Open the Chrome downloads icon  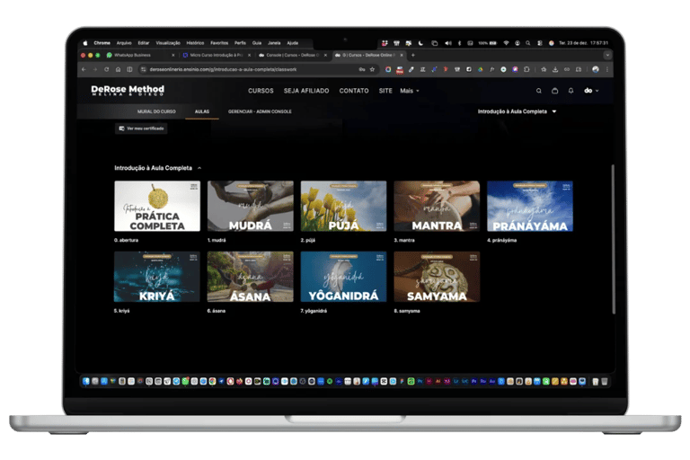point(555,69)
